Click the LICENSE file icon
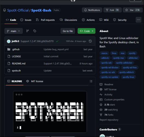Viewport: 144px width, 137px height. point(9,56)
